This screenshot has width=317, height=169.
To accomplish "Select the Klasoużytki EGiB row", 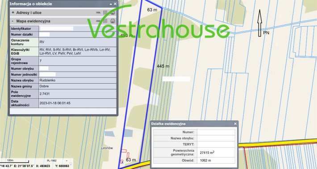I will click(x=63, y=52).
